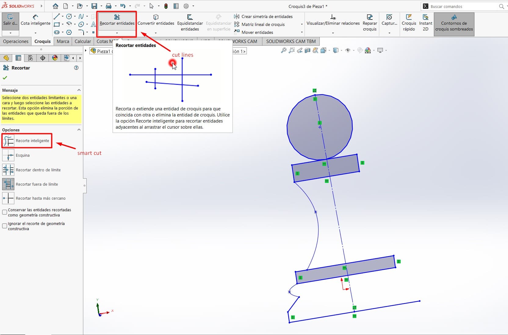Choose Recortar dentro de límite option

(x=32, y=170)
